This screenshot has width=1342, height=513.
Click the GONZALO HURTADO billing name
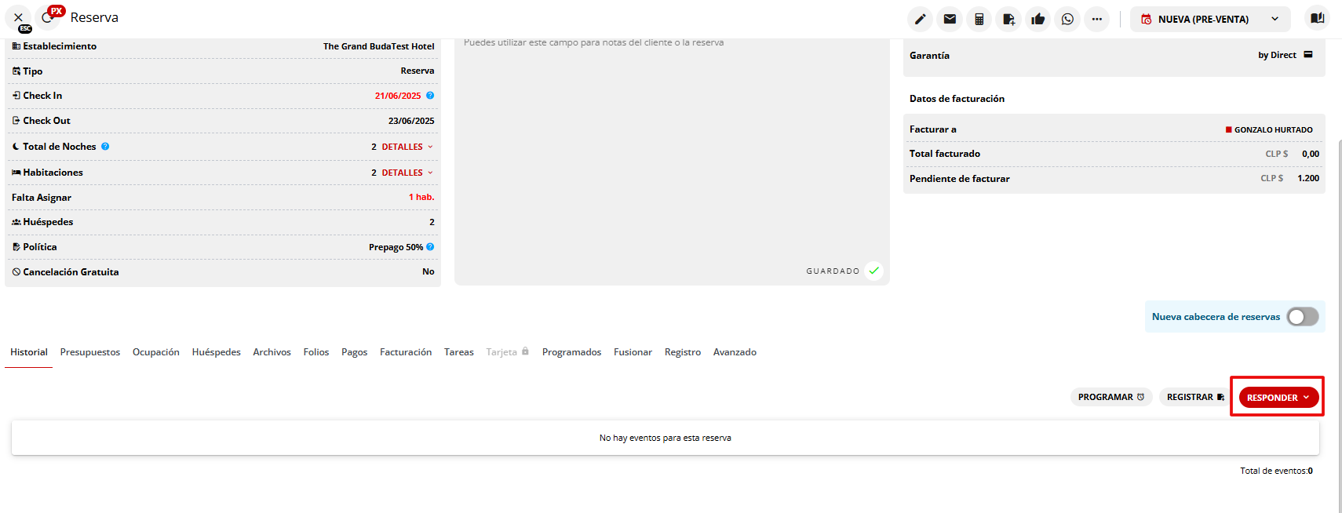[x=1273, y=130]
